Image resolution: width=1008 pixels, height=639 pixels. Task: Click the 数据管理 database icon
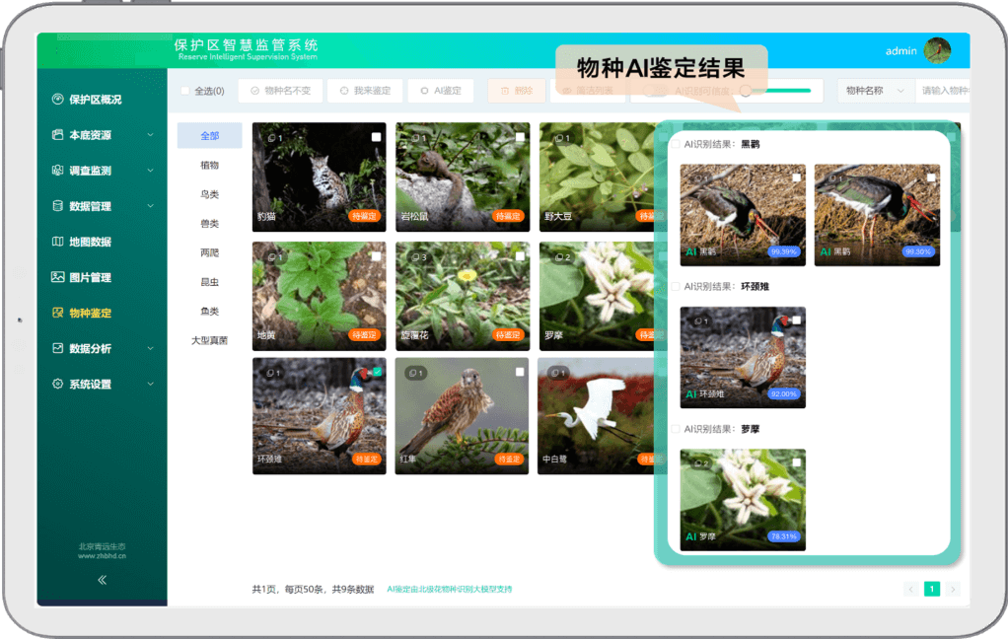(58, 206)
